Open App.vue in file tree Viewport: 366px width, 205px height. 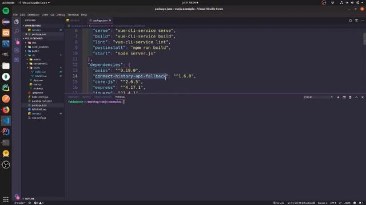(x=38, y=80)
